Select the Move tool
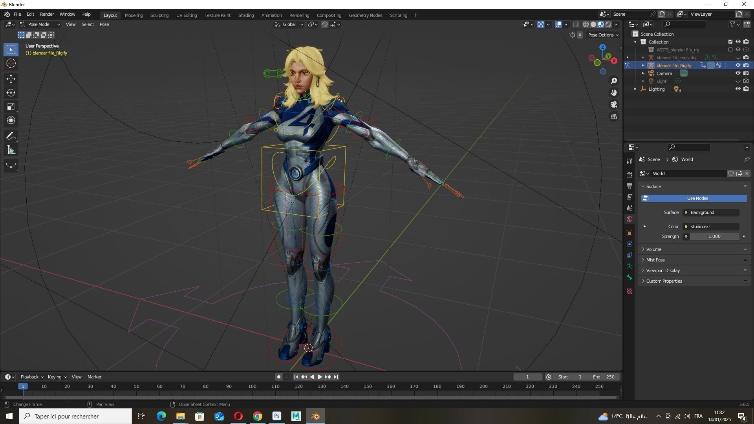Image resolution: width=754 pixels, height=424 pixels. click(11, 79)
